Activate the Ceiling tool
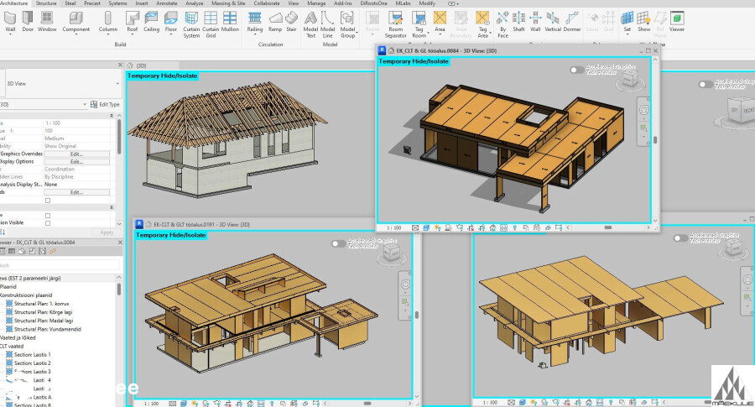 point(152,19)
